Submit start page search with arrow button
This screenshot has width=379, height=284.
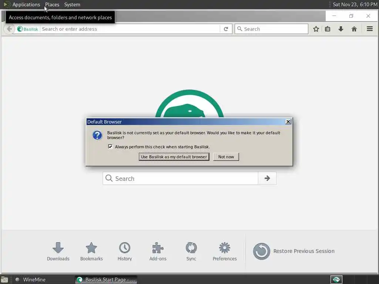pyautogui.click(x=267, y=178)
